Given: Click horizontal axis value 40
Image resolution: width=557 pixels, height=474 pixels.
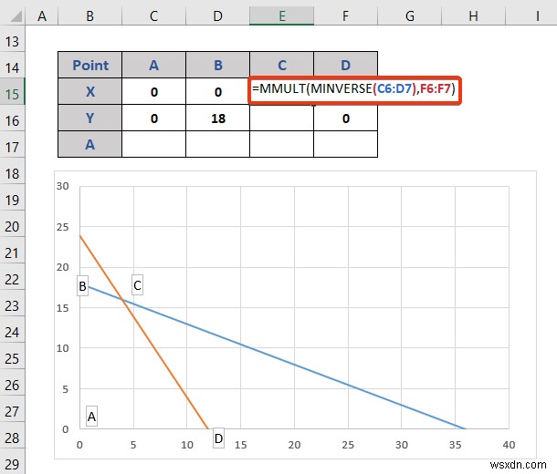Looking at the screenshot, I should 509,445.
